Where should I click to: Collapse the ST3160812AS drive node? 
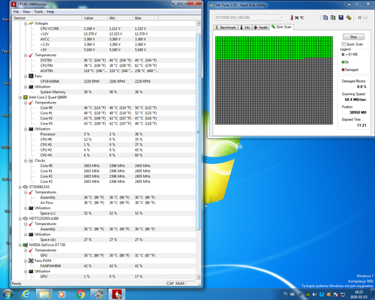coord(20,187)
